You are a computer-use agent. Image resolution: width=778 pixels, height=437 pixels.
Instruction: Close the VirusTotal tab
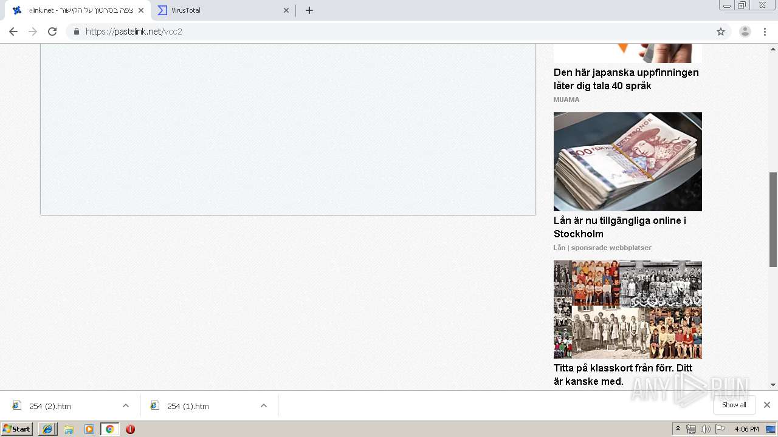point(287,10)
